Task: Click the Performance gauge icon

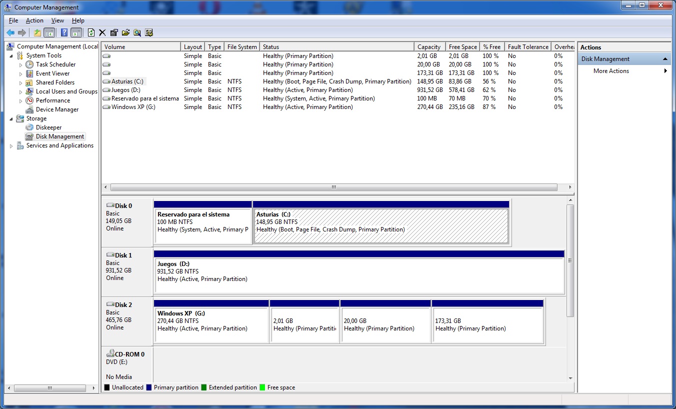Action: click(x=29, y=100)
